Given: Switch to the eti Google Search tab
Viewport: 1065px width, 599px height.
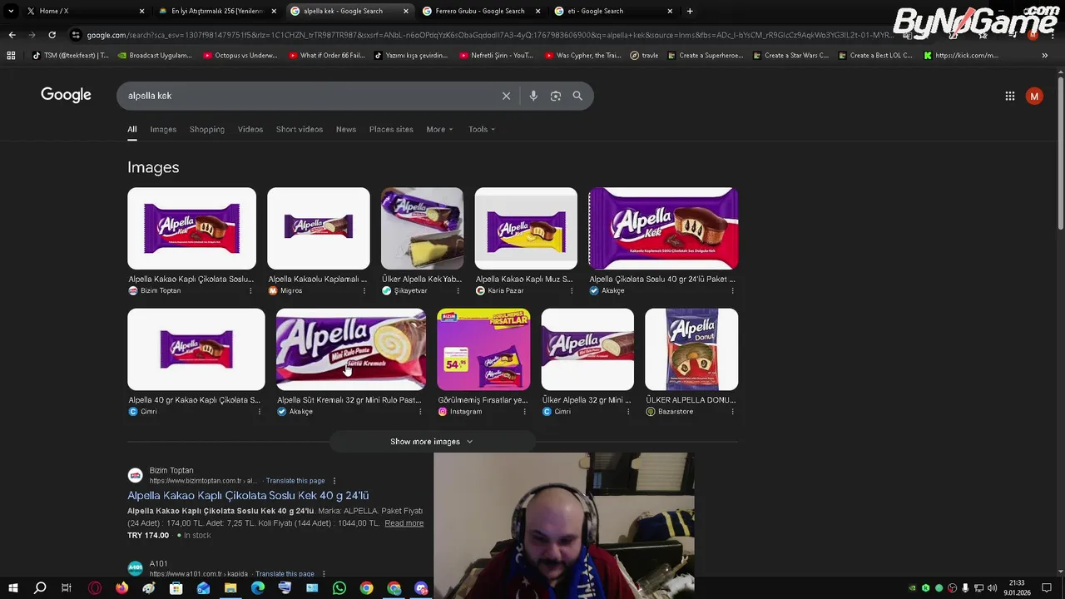Looking at the screenshot, I should [612, 11].
